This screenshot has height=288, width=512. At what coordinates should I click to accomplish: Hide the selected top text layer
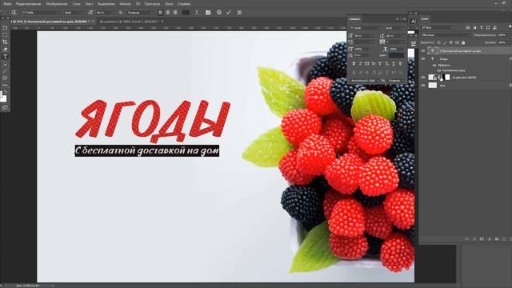pyautogui.click(x=423, y=50)
